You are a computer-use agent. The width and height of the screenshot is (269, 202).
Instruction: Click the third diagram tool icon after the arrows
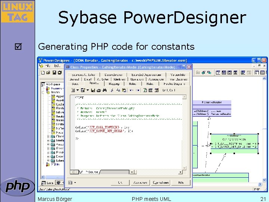point(229,73)
